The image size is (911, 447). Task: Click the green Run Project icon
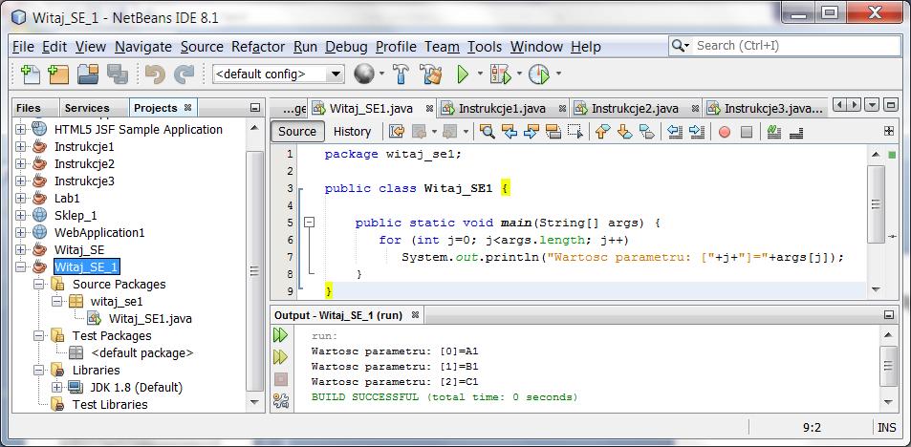(463, 74)
